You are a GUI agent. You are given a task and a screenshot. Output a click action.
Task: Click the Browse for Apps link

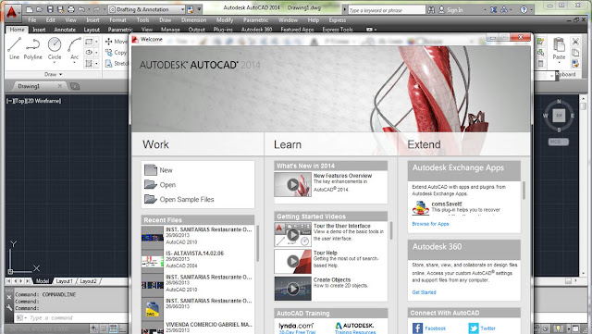point(430,224)
